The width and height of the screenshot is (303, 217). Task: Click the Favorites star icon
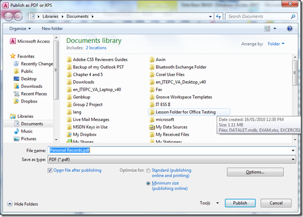[x=13, y=56]
